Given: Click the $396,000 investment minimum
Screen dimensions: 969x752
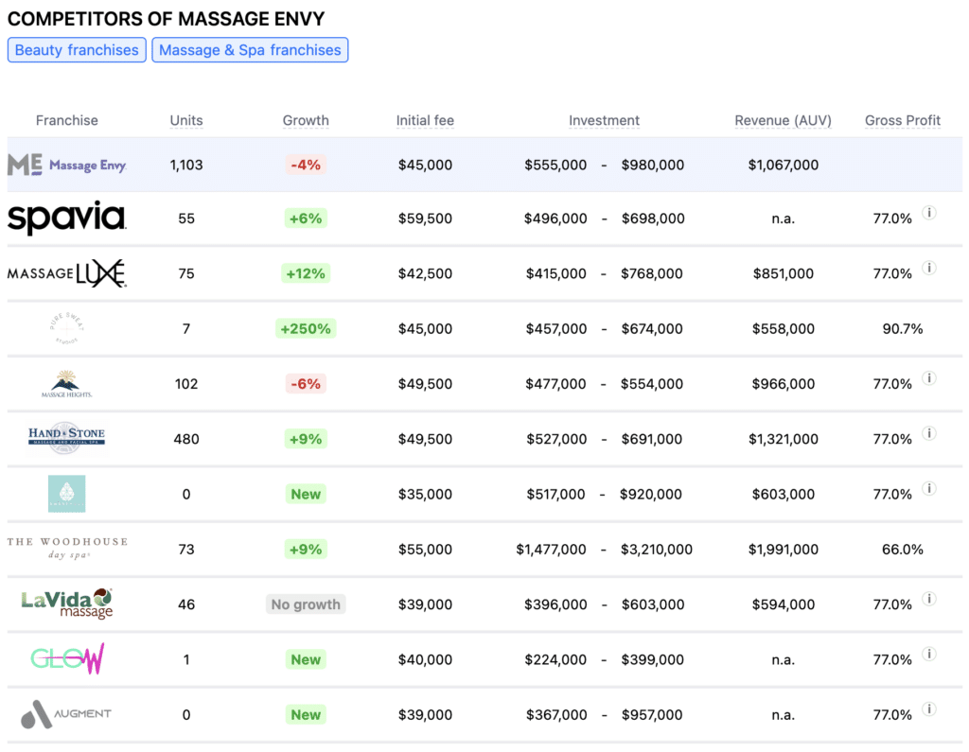Looking at the screenshot, I should (555, 604).
